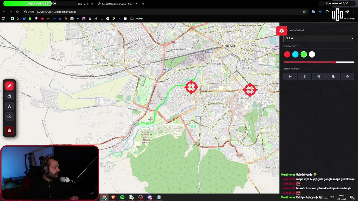Choose the warship military icon
The width and height of the screenshot is (358, 201).
pyautogui.click(x=333, y=76)
